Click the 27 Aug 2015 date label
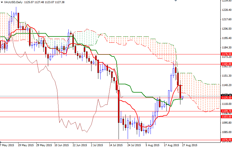Viewport: 232px width, 147px height. coord(190,145)
